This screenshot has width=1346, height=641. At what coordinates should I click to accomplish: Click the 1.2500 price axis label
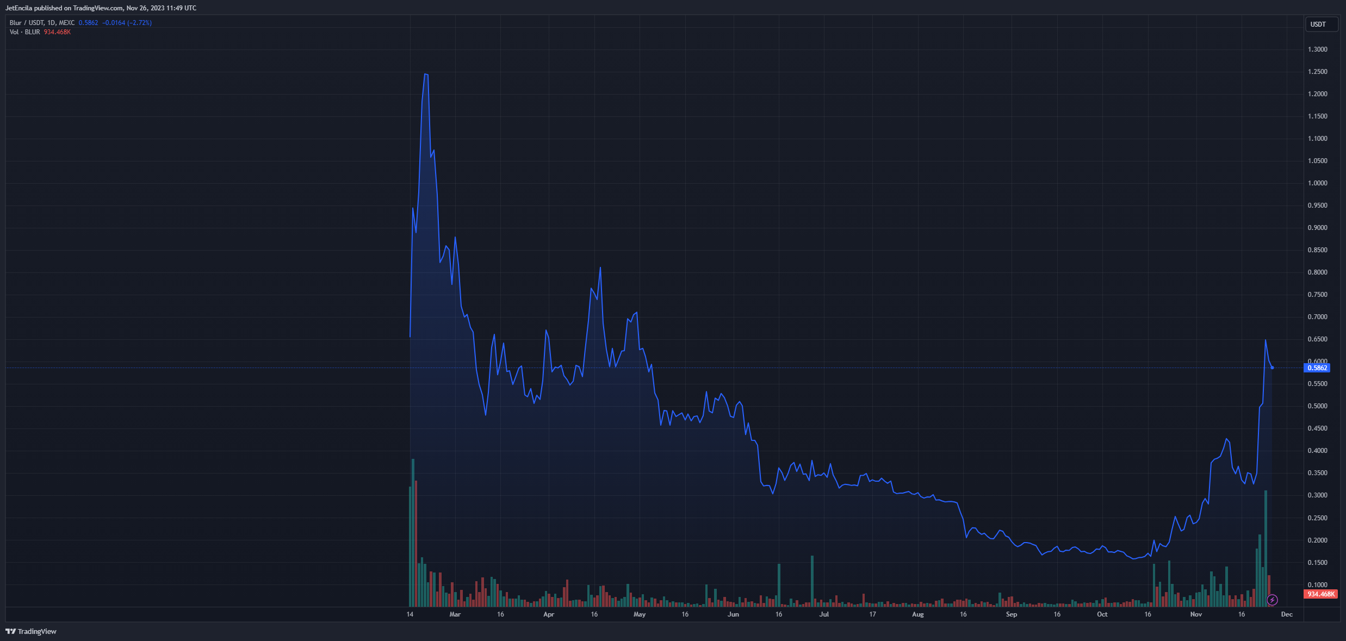(1318, 72)
